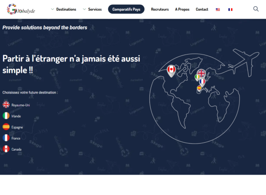Choose the Spain flag beside Espagne
The width and height of the screenshot is (266, 195).
[6, 127]
